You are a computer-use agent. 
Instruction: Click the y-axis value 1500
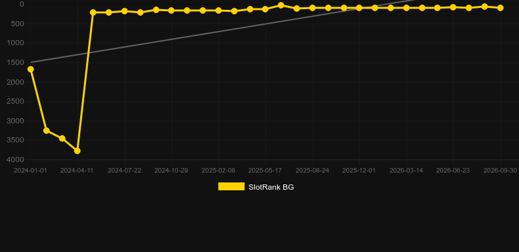point(16,62)
